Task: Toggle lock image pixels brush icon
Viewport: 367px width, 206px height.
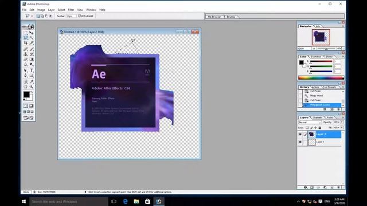Action: click(x=311, y=128)
